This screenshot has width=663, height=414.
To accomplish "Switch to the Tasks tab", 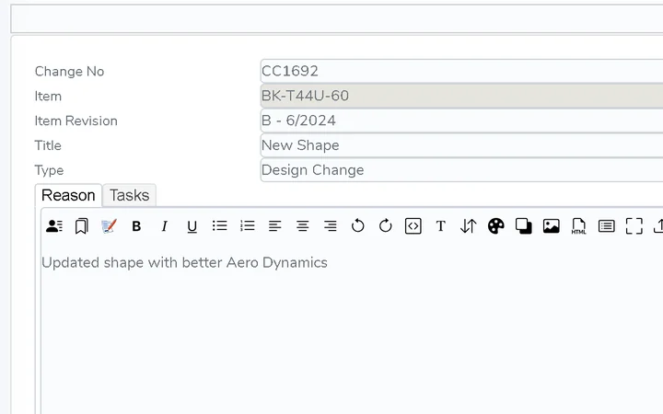I will (x=130, y=195).
